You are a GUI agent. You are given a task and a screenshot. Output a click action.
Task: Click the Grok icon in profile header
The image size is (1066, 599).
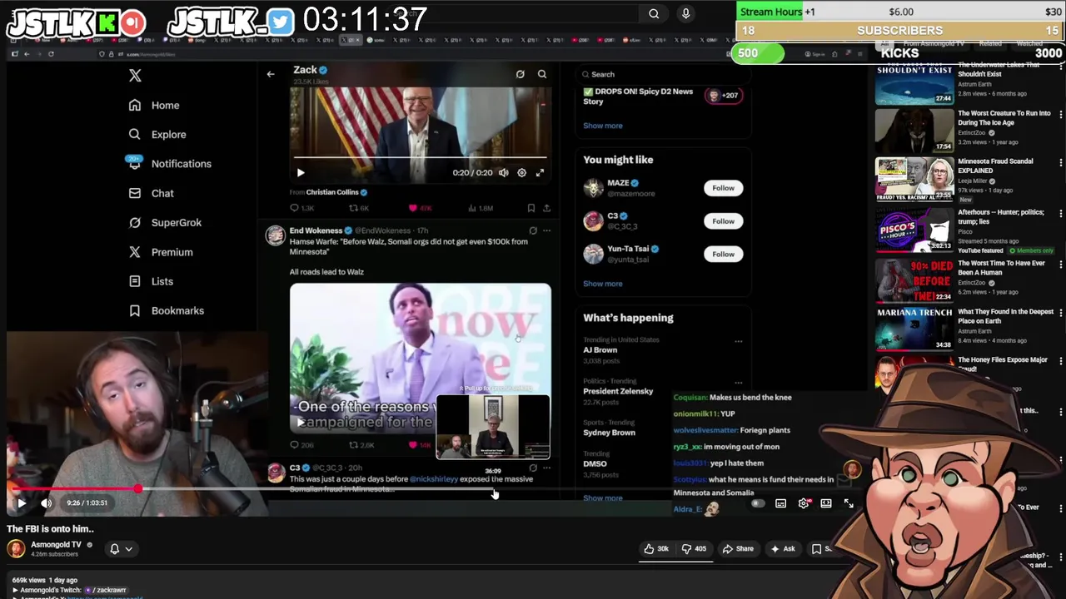click(x=520, y=74)
